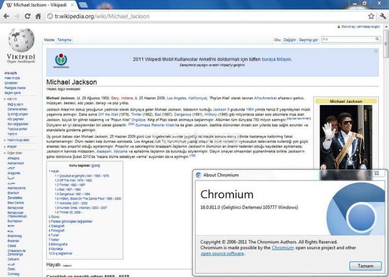Jump to contents entry '1 Hayatı'
This screenshot has height=277, width=389.
click(x=54, y=171)
